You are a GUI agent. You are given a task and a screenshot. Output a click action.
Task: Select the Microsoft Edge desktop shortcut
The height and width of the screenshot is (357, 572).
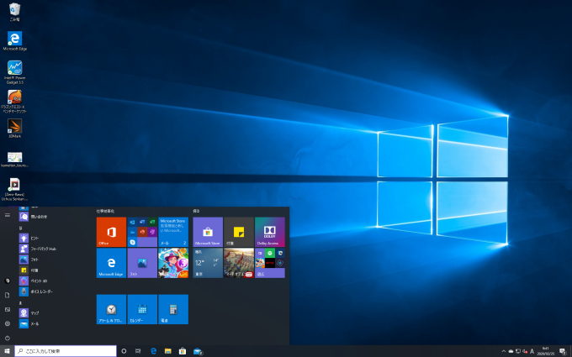(14, 41)
